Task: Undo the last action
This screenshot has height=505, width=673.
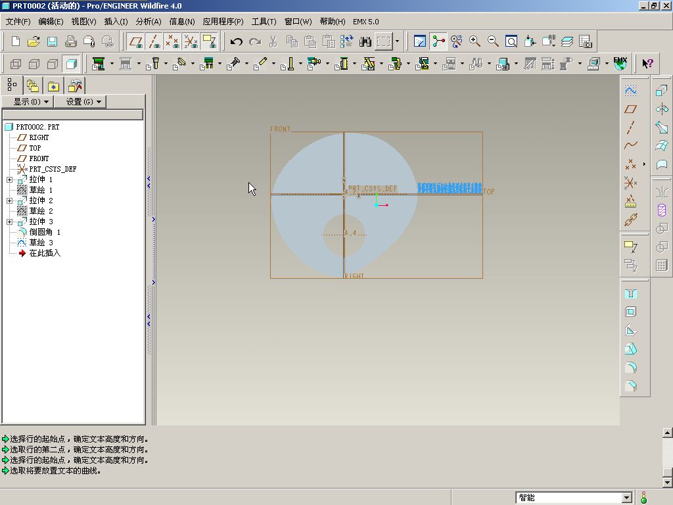Action: tap(236, 41)
